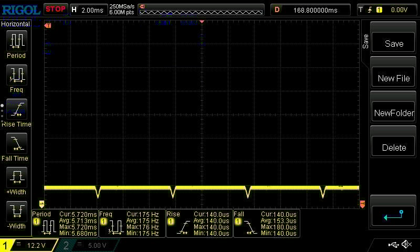Select the +Width measurement icon

[x=17, y=177]
